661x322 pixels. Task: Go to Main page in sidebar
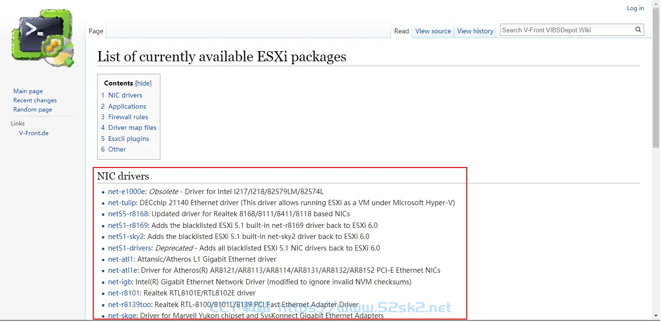click(x=28, y=91)
